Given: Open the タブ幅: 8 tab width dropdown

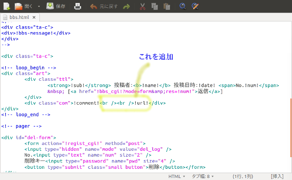Looking at the screenshot, I should [x=202, y=176].
